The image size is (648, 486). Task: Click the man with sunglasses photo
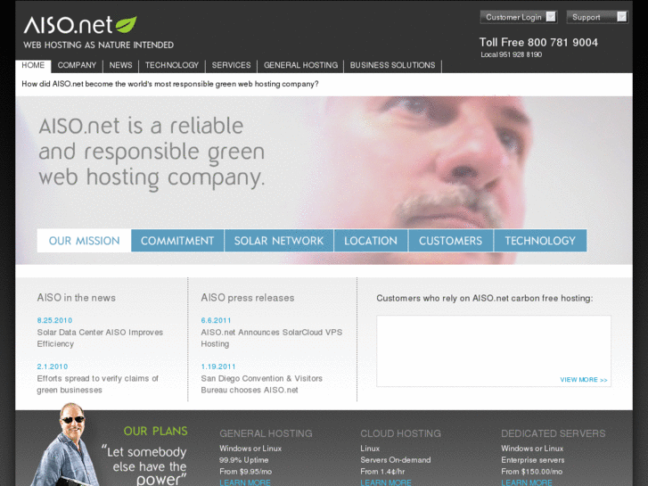tap(66, 445)
